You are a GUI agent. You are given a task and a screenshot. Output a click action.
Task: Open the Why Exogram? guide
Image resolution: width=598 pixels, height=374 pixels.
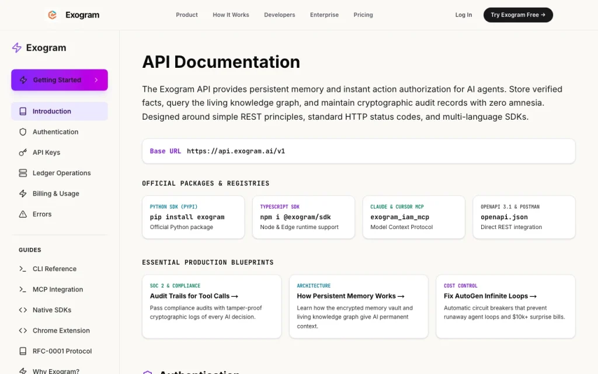(60, 370)
